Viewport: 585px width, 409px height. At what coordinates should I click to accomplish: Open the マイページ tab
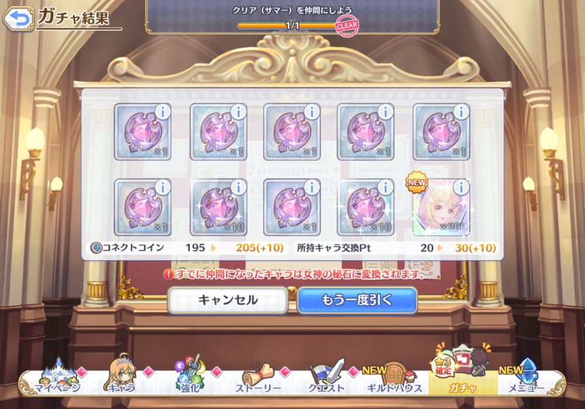point(57,377)
